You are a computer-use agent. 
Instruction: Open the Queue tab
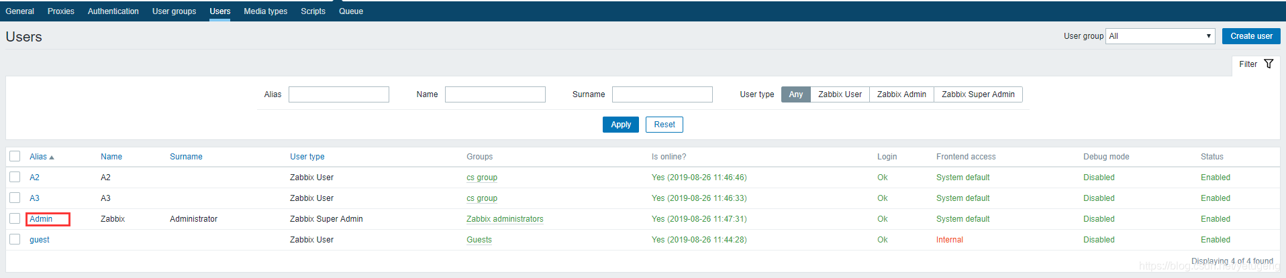point(351,11)
